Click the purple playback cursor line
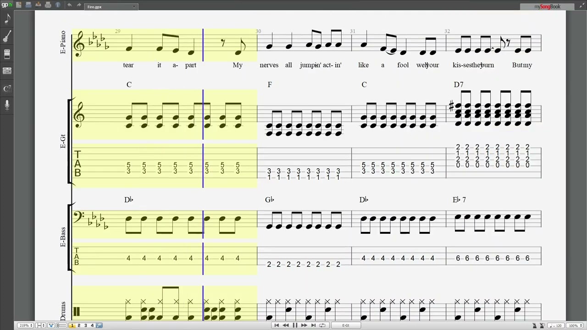The image size is (587, 330). (203, 151)
